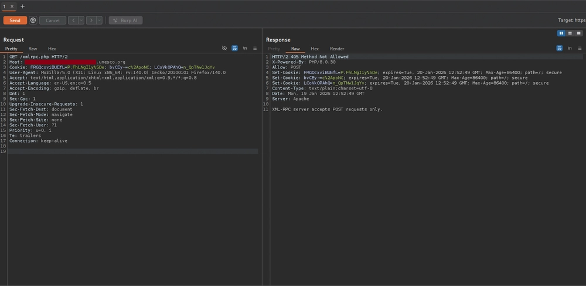Click 'Allow: POST' response header

(x=287, y=67)
